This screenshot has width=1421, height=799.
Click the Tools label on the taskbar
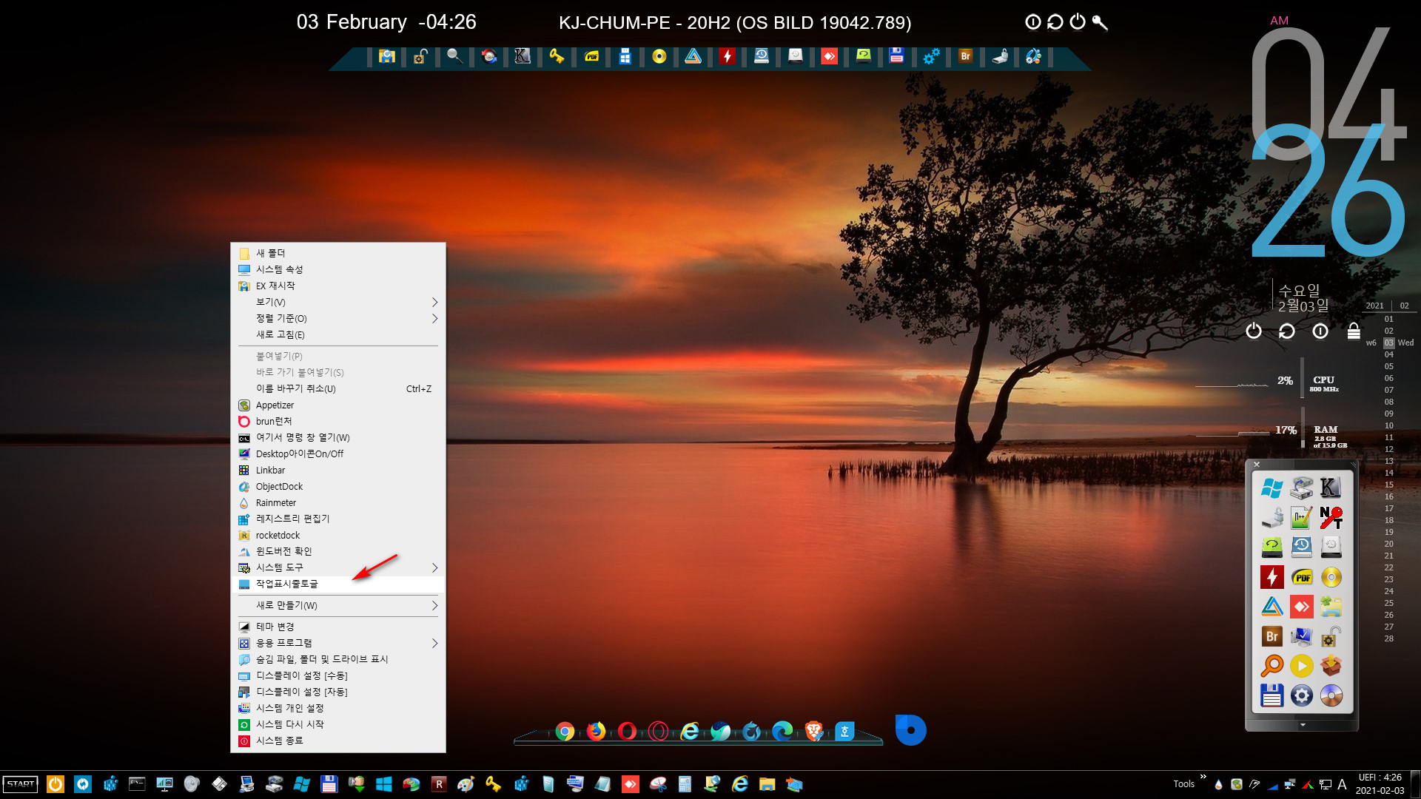[x=1183, y=784]
